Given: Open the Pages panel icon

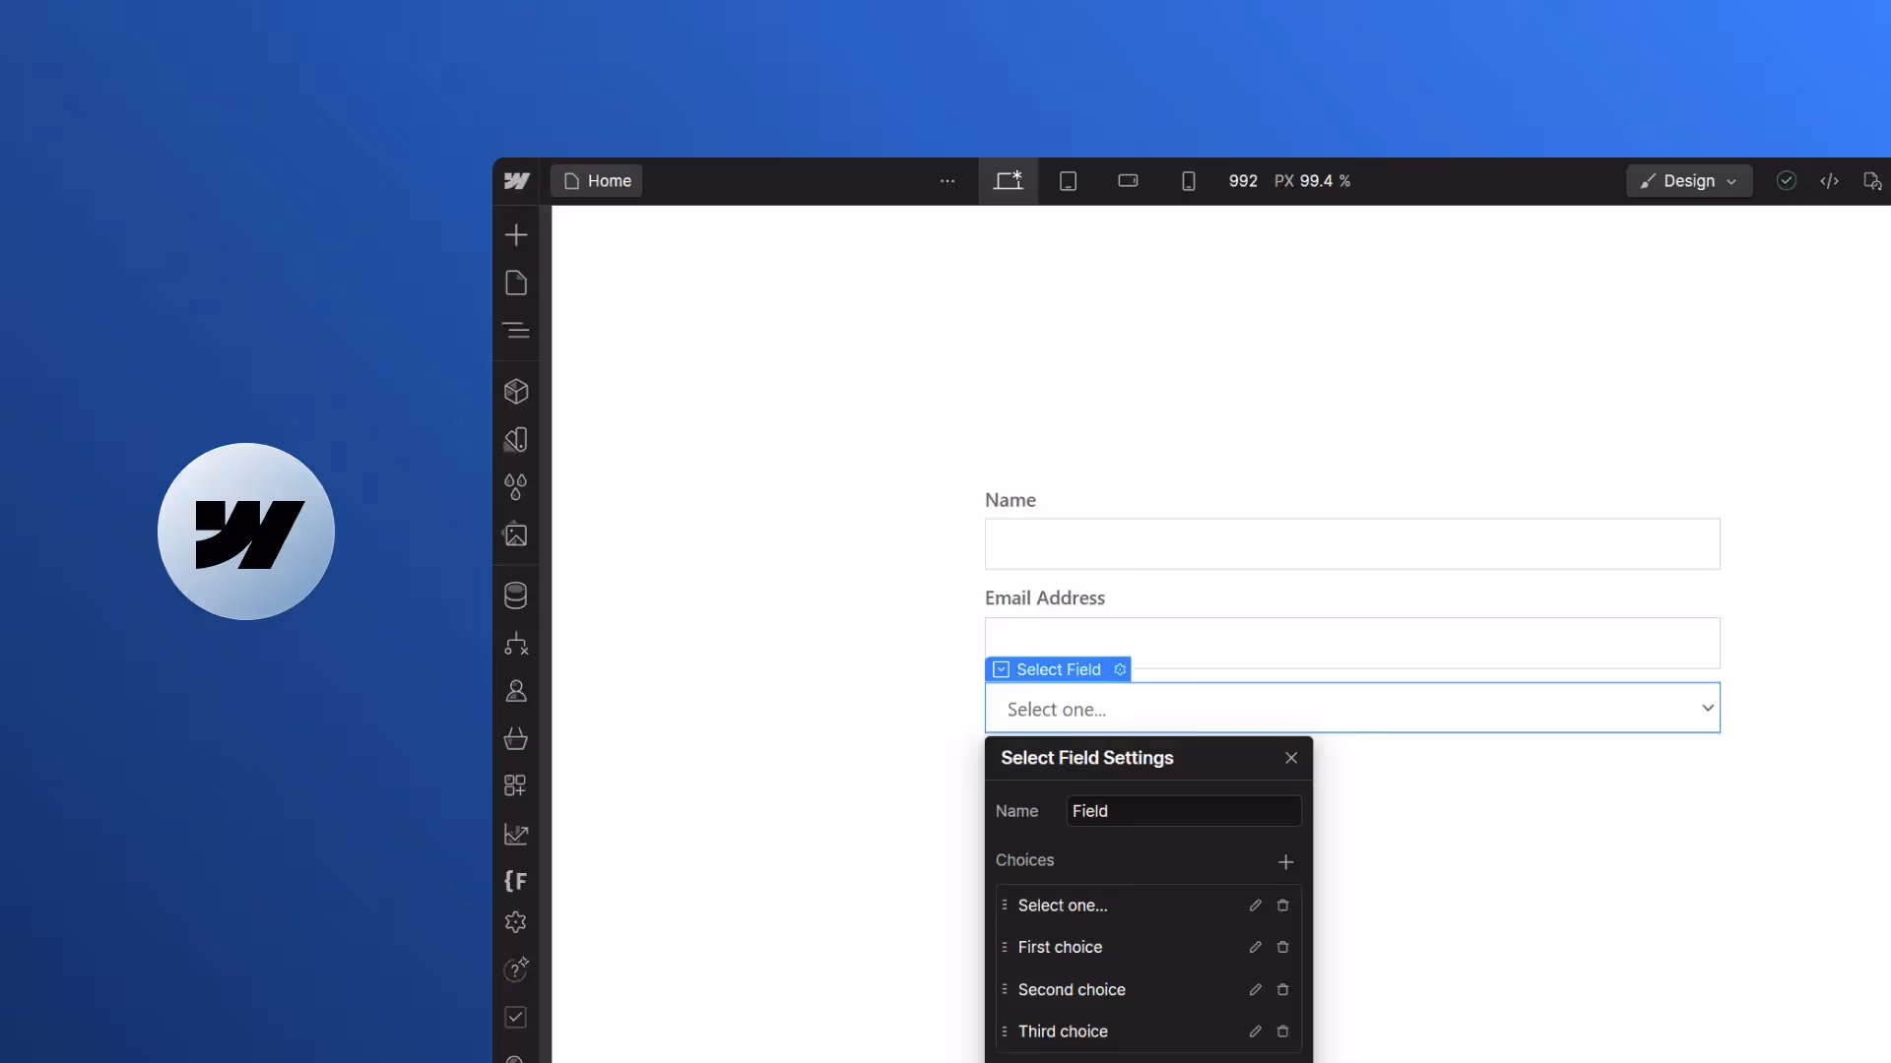Looking at the screenshot, I should click(516, 283).
